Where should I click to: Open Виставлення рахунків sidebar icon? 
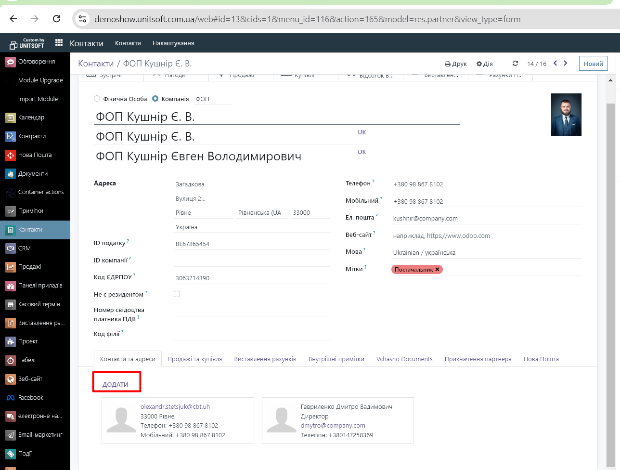11,323
